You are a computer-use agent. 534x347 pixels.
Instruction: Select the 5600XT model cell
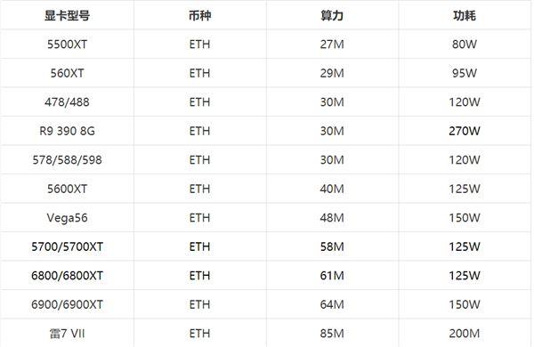click(x=67, y=189)
